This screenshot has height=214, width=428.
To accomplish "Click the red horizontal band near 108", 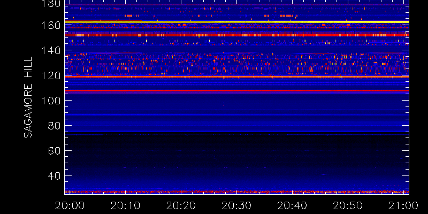I will coord(236,90).
